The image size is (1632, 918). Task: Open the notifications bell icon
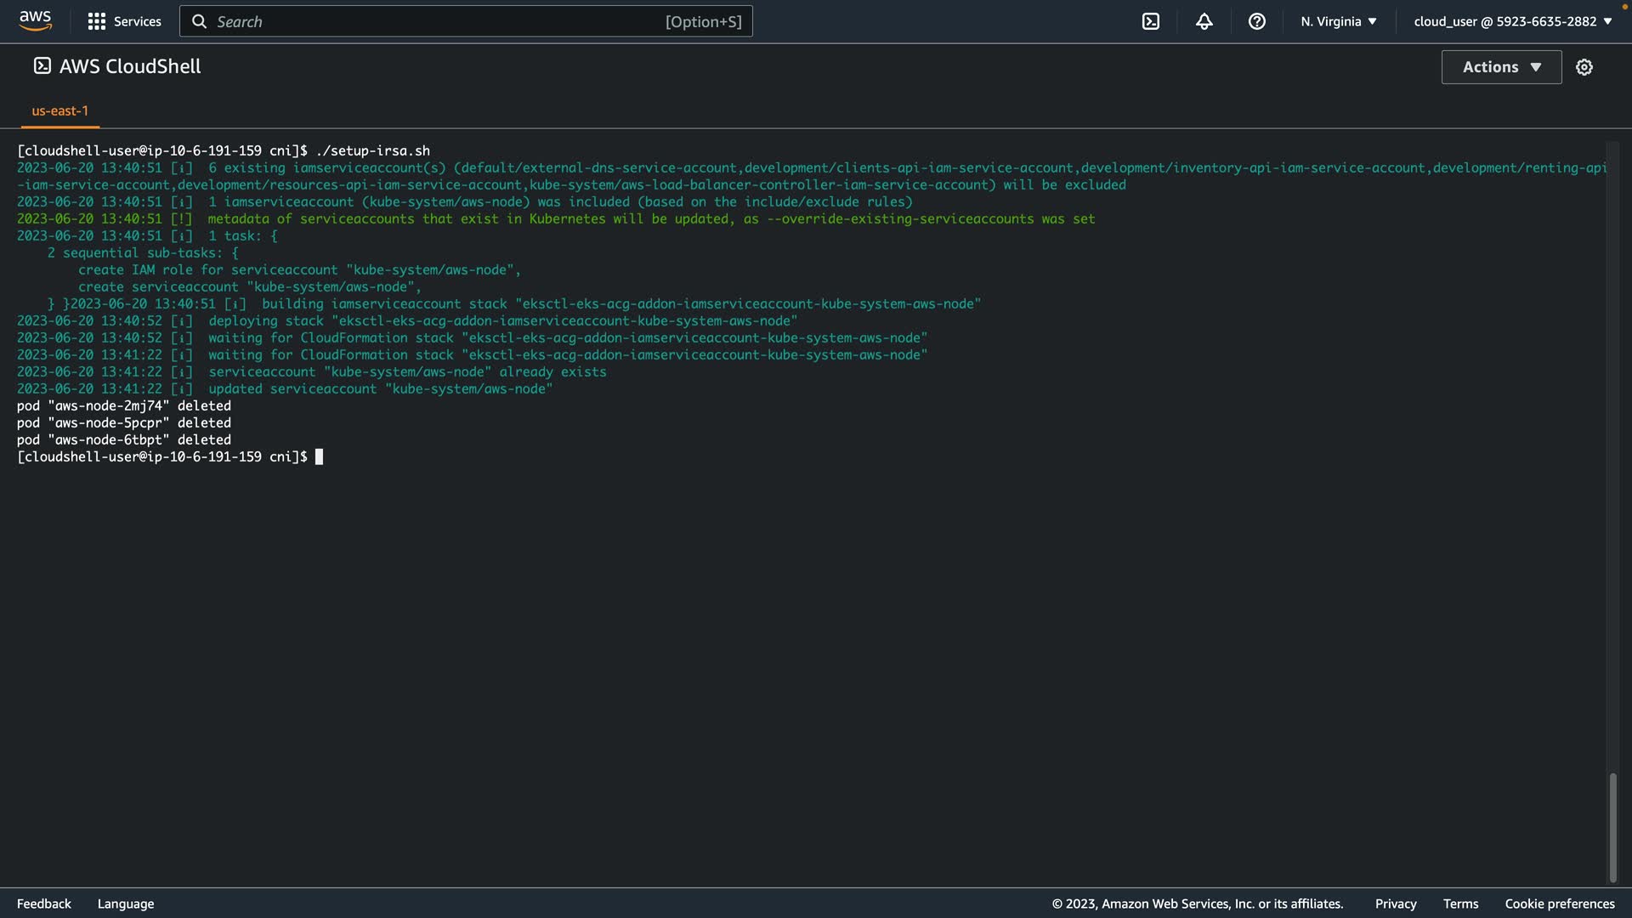click(x=1204, y=21)
